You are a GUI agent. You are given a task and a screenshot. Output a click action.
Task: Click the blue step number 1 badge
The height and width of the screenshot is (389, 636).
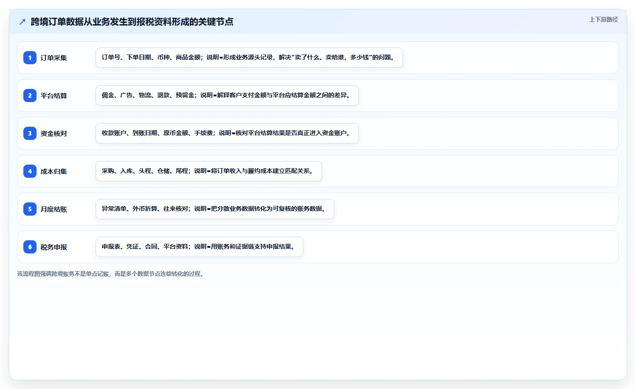pyautogui.click(x=30, y=58)
